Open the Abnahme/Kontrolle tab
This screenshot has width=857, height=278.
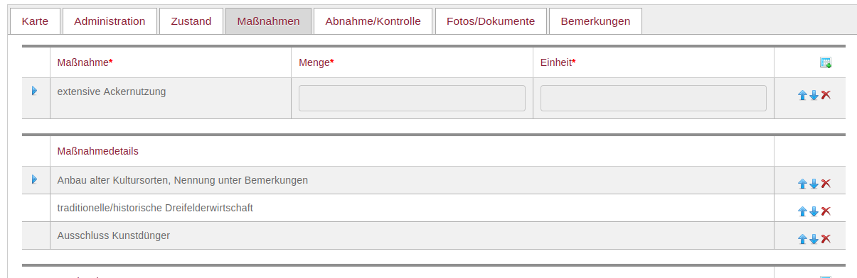[373, 21]
